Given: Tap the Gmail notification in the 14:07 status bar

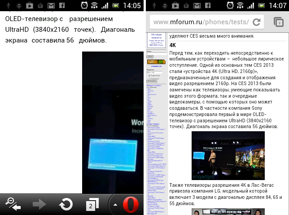Looking at the screenshot, I should [197, 6].
